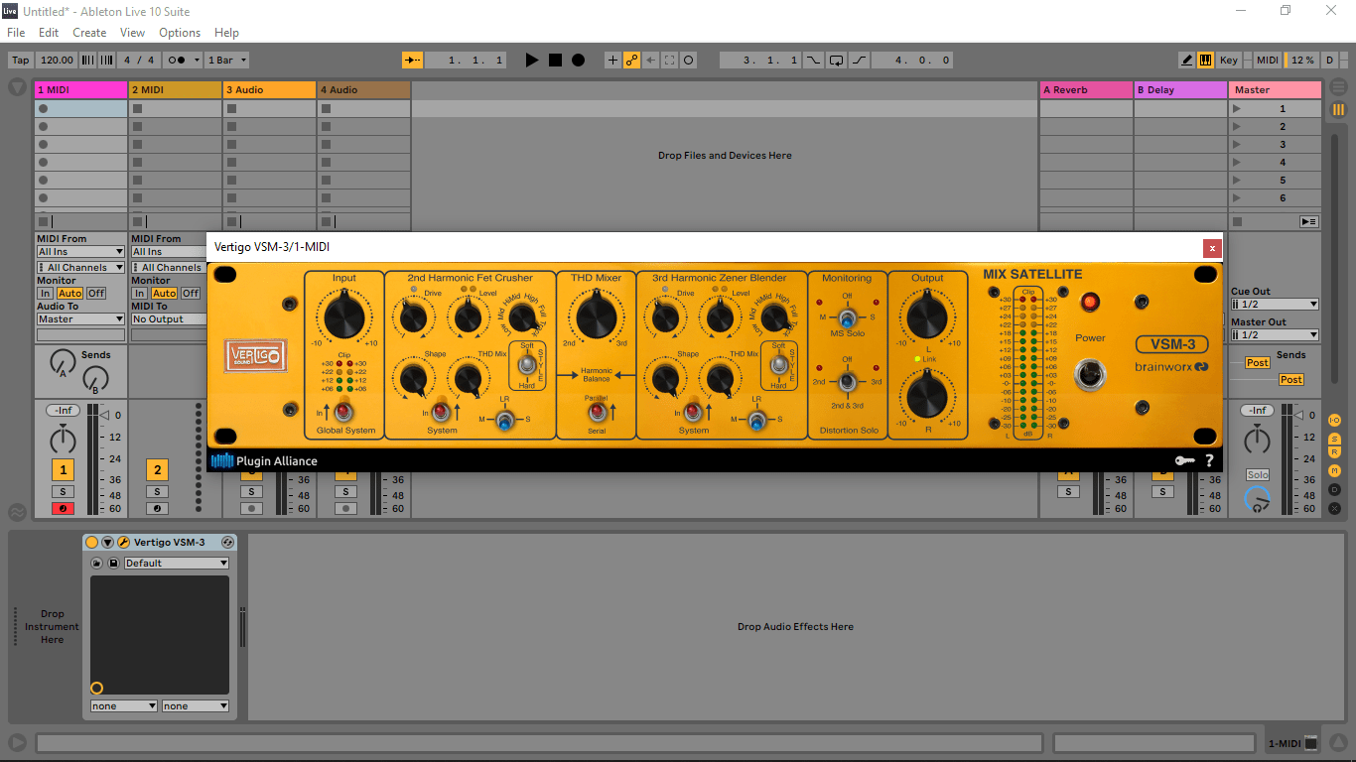Toggle MIDI map mode button
Image resolution: width=1356 pixels, height=762 pixels.
1267,61
